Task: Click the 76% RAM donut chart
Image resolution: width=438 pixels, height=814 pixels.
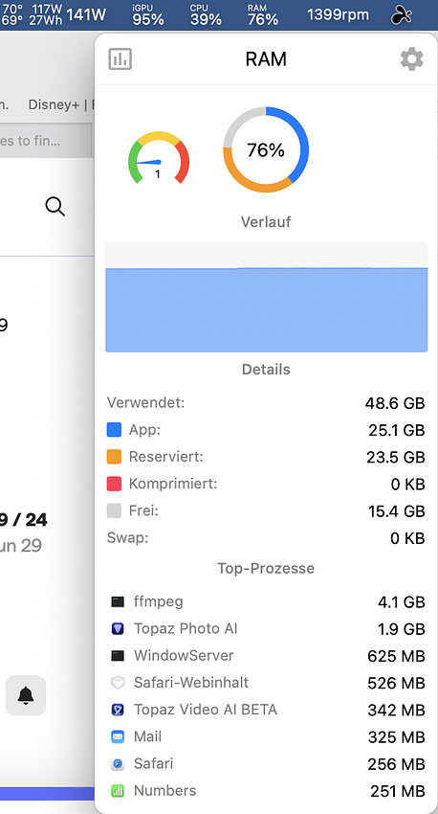Action: (x=266, y=149)
